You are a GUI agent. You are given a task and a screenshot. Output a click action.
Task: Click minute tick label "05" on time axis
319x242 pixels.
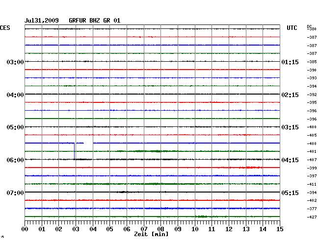tap(109, 229)
